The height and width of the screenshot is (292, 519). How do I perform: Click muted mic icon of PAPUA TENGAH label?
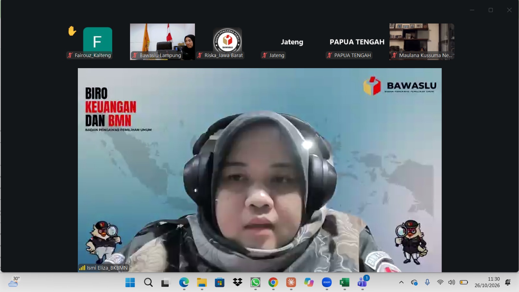[x=330, y=55]
